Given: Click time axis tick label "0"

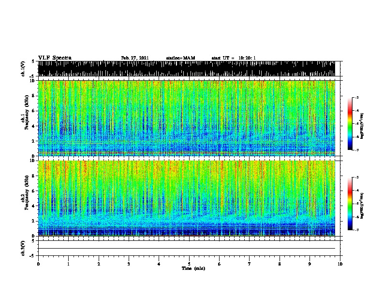Looking at the screenshot, I should click(x=38, y=264).
